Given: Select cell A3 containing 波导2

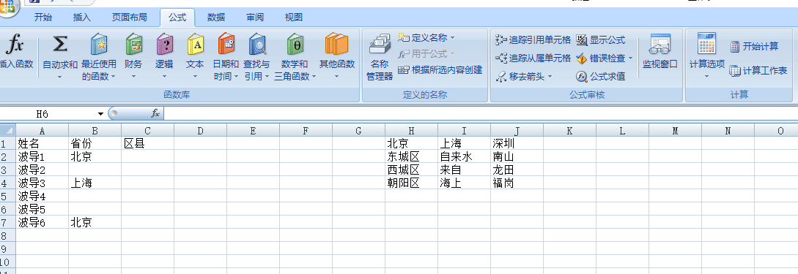Looking at the screenshot, I should click(x=43, y=170).
